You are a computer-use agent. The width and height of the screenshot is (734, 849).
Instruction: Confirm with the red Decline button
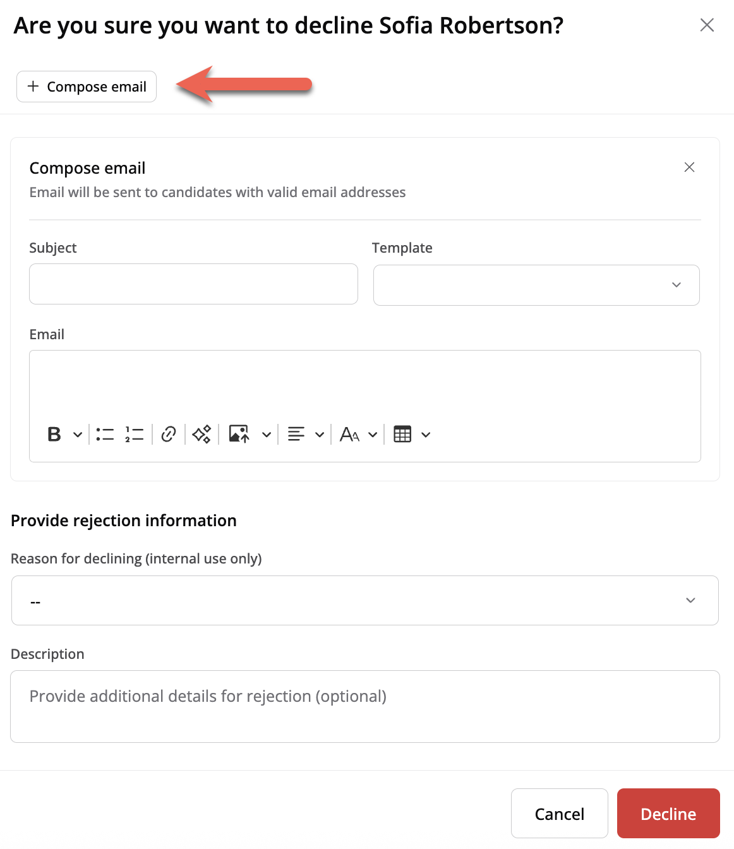[668, 814]
